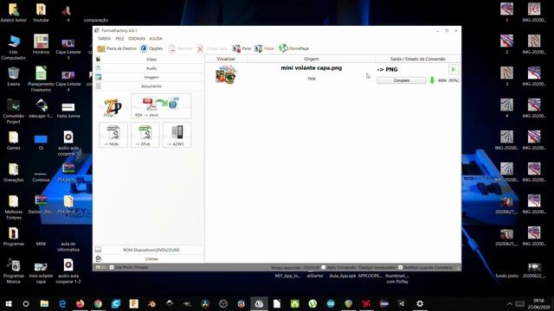
Task: Select Programas Música desktop icon
Action: (x=14, y=271)
